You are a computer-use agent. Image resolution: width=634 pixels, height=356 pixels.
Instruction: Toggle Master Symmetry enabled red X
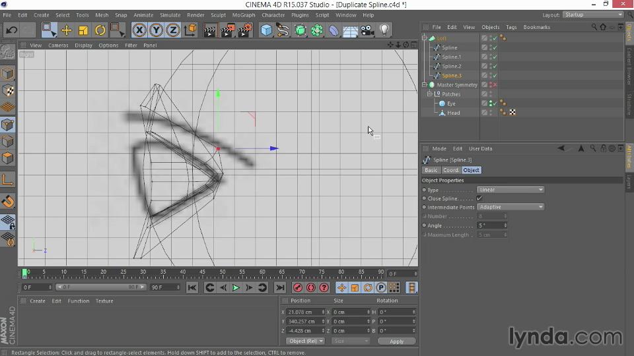[x=495, y=85]
